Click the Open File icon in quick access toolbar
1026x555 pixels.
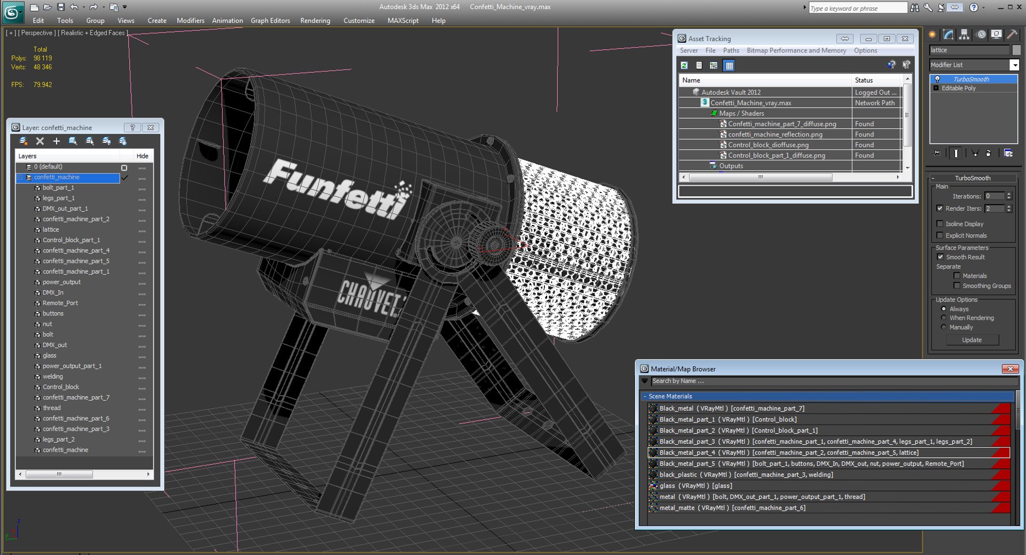pos(47,7)
